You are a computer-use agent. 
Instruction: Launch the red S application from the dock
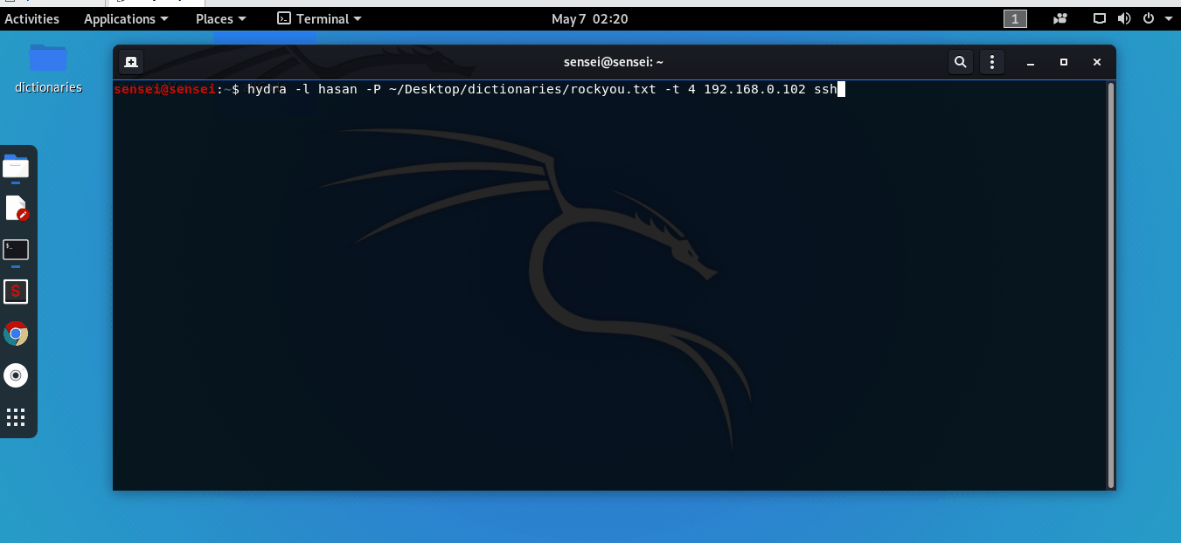[x=16, y=292]
